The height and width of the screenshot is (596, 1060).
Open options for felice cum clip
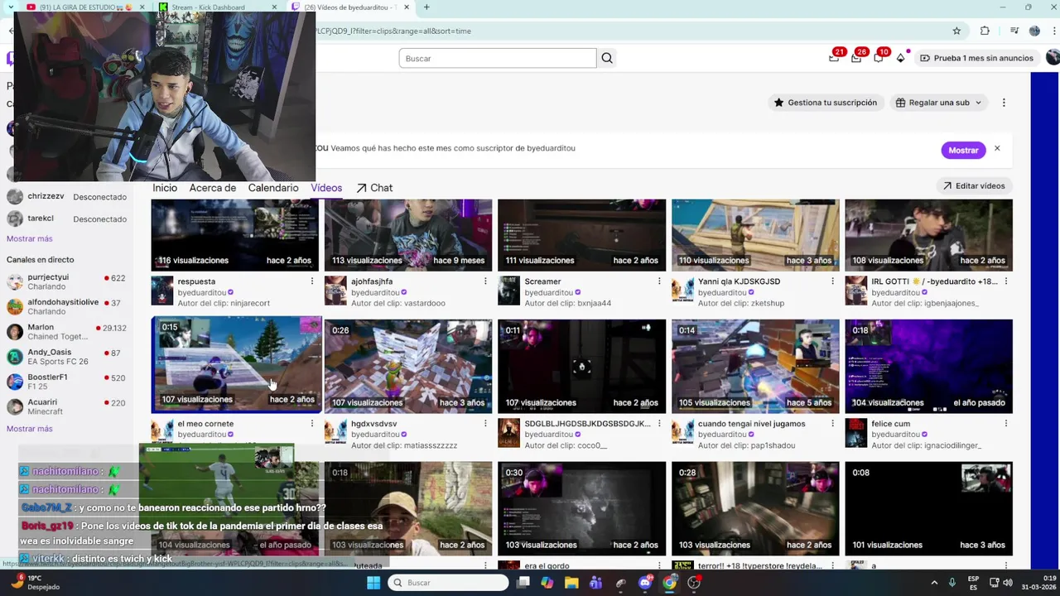pos(1006,424)
